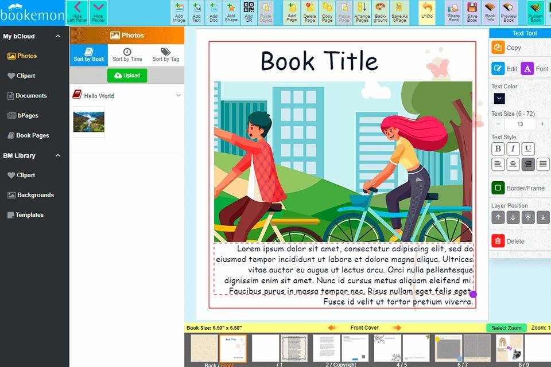Open Templates in the BM Library

coord(29,215)
